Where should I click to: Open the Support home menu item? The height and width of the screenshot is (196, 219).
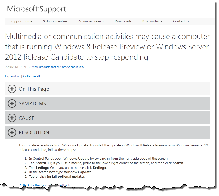point(21,21)
